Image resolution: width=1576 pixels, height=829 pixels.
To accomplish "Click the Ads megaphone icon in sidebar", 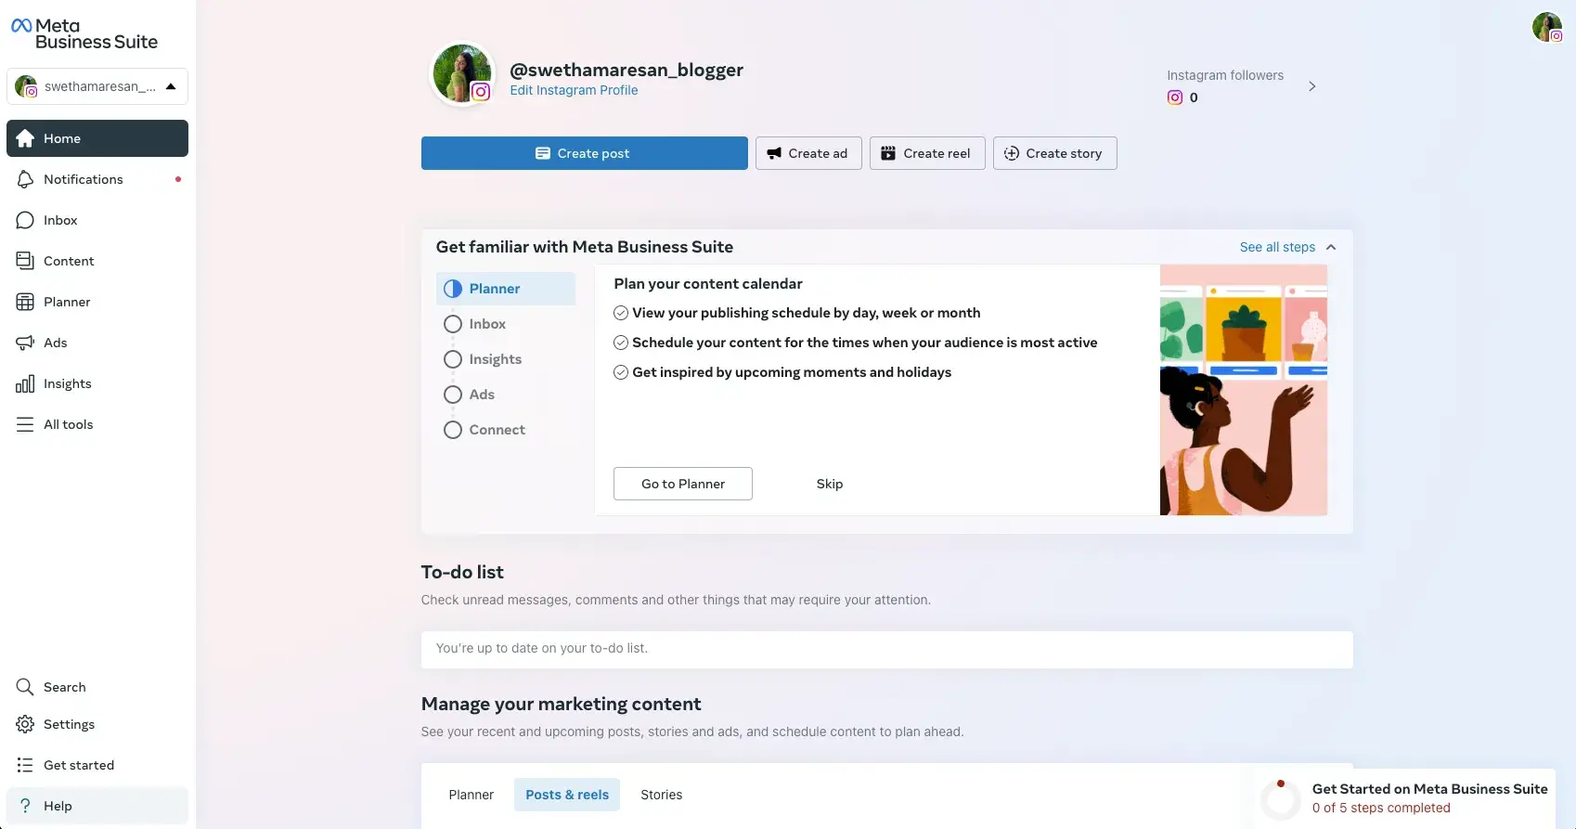I will [x=25, y=343].
